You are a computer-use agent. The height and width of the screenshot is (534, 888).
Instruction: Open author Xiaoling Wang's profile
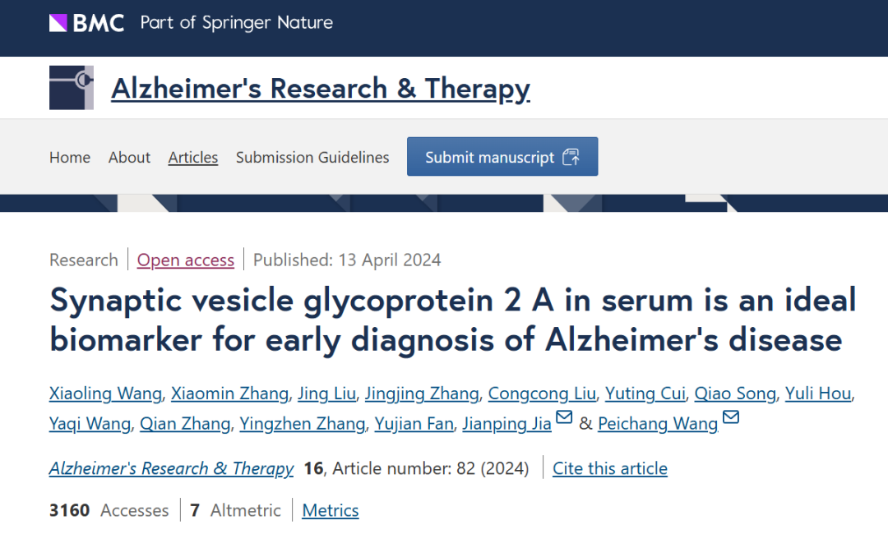(105, 394)
